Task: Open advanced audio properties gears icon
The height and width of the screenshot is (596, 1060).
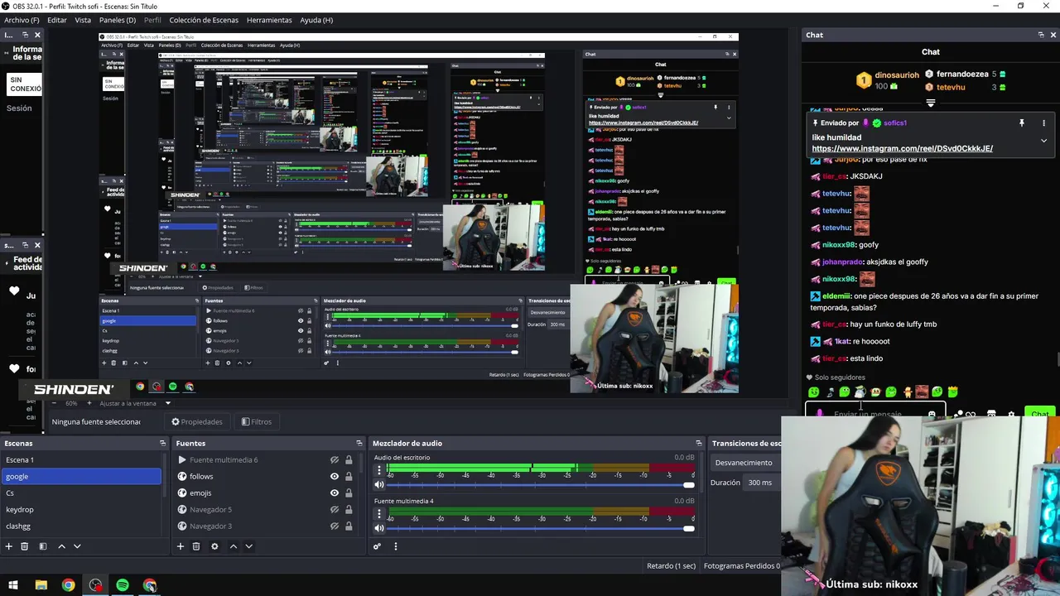Action: click(x=378, y=546)
